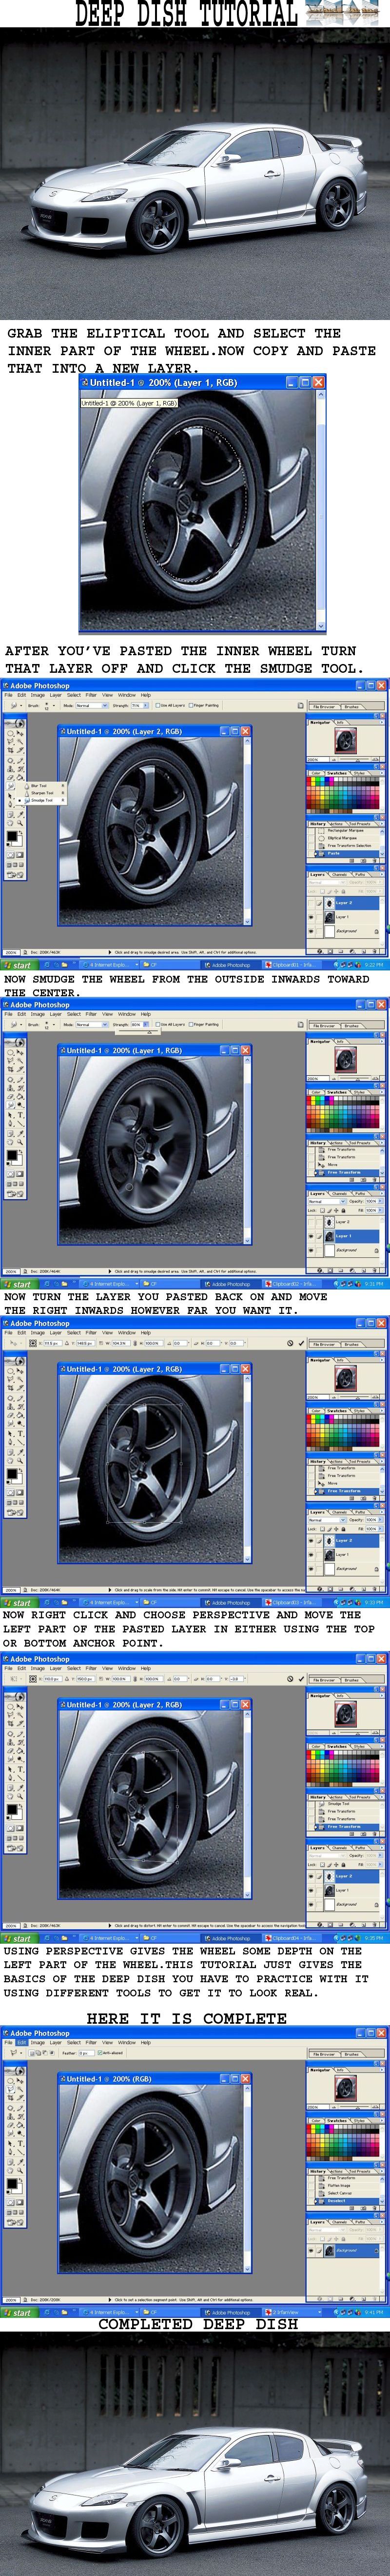
Task: Open File menu in first Photoshop screenshot
Action: pyautogui.click(x=8, y=695)
